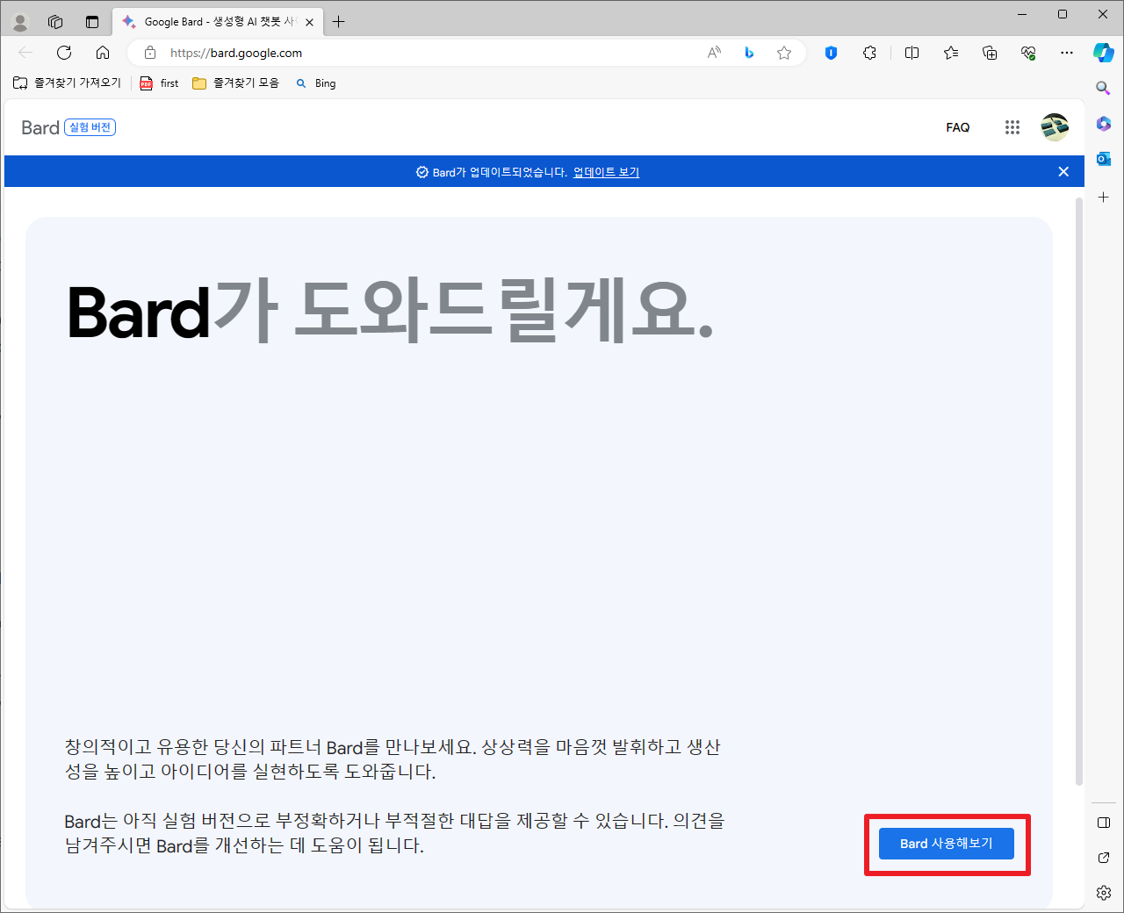Screen dimensions: 1124x913
Task: Click the Bard가 업데이트되었습니다 banner text
Action: pos(499,172)
